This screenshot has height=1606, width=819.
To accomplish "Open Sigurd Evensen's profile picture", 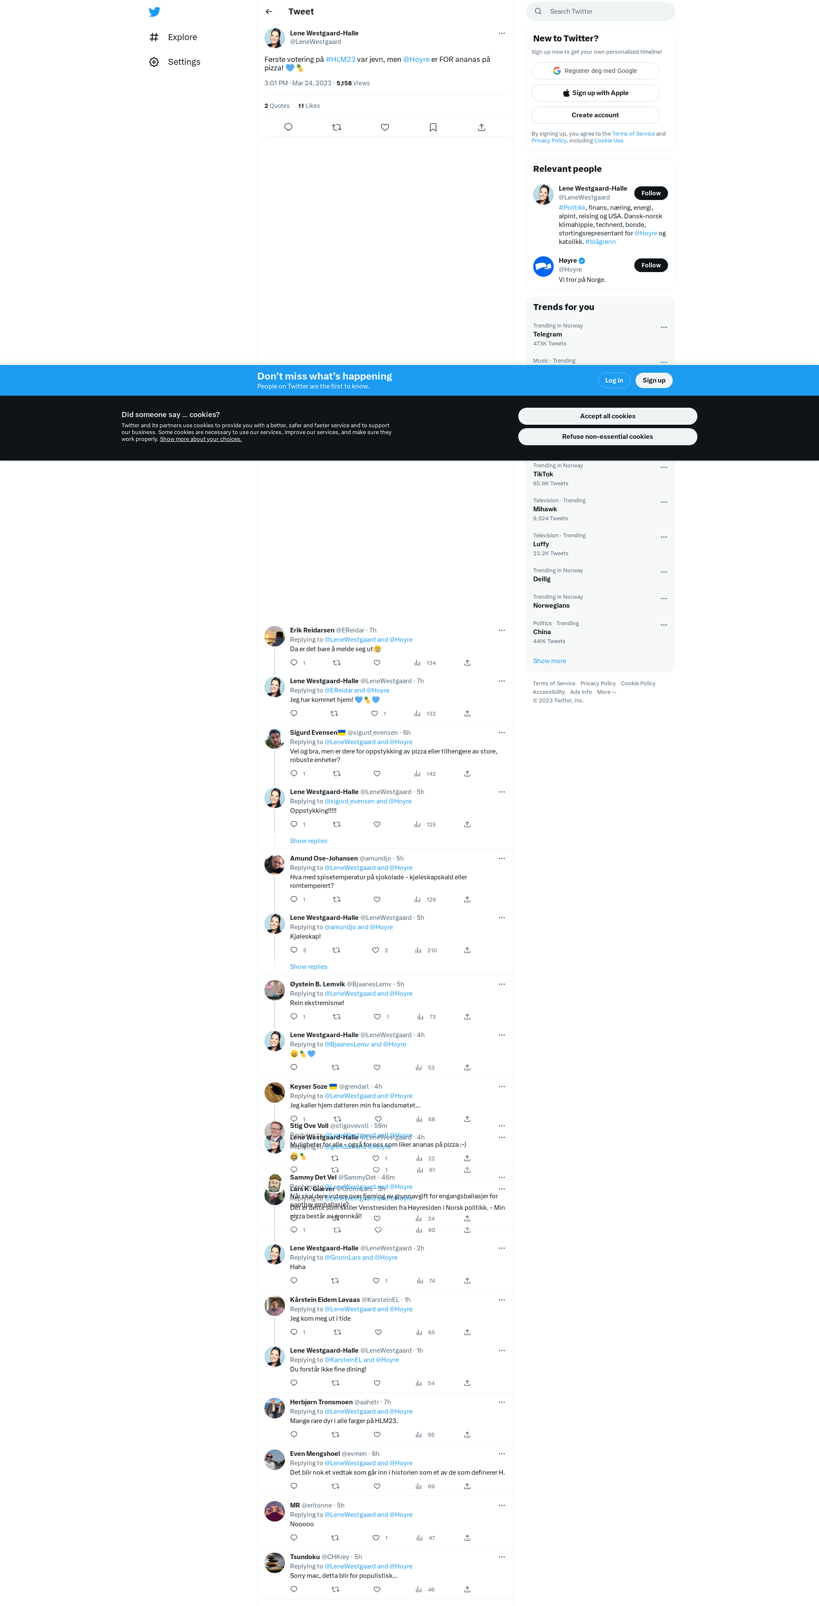I will point(274,739).
